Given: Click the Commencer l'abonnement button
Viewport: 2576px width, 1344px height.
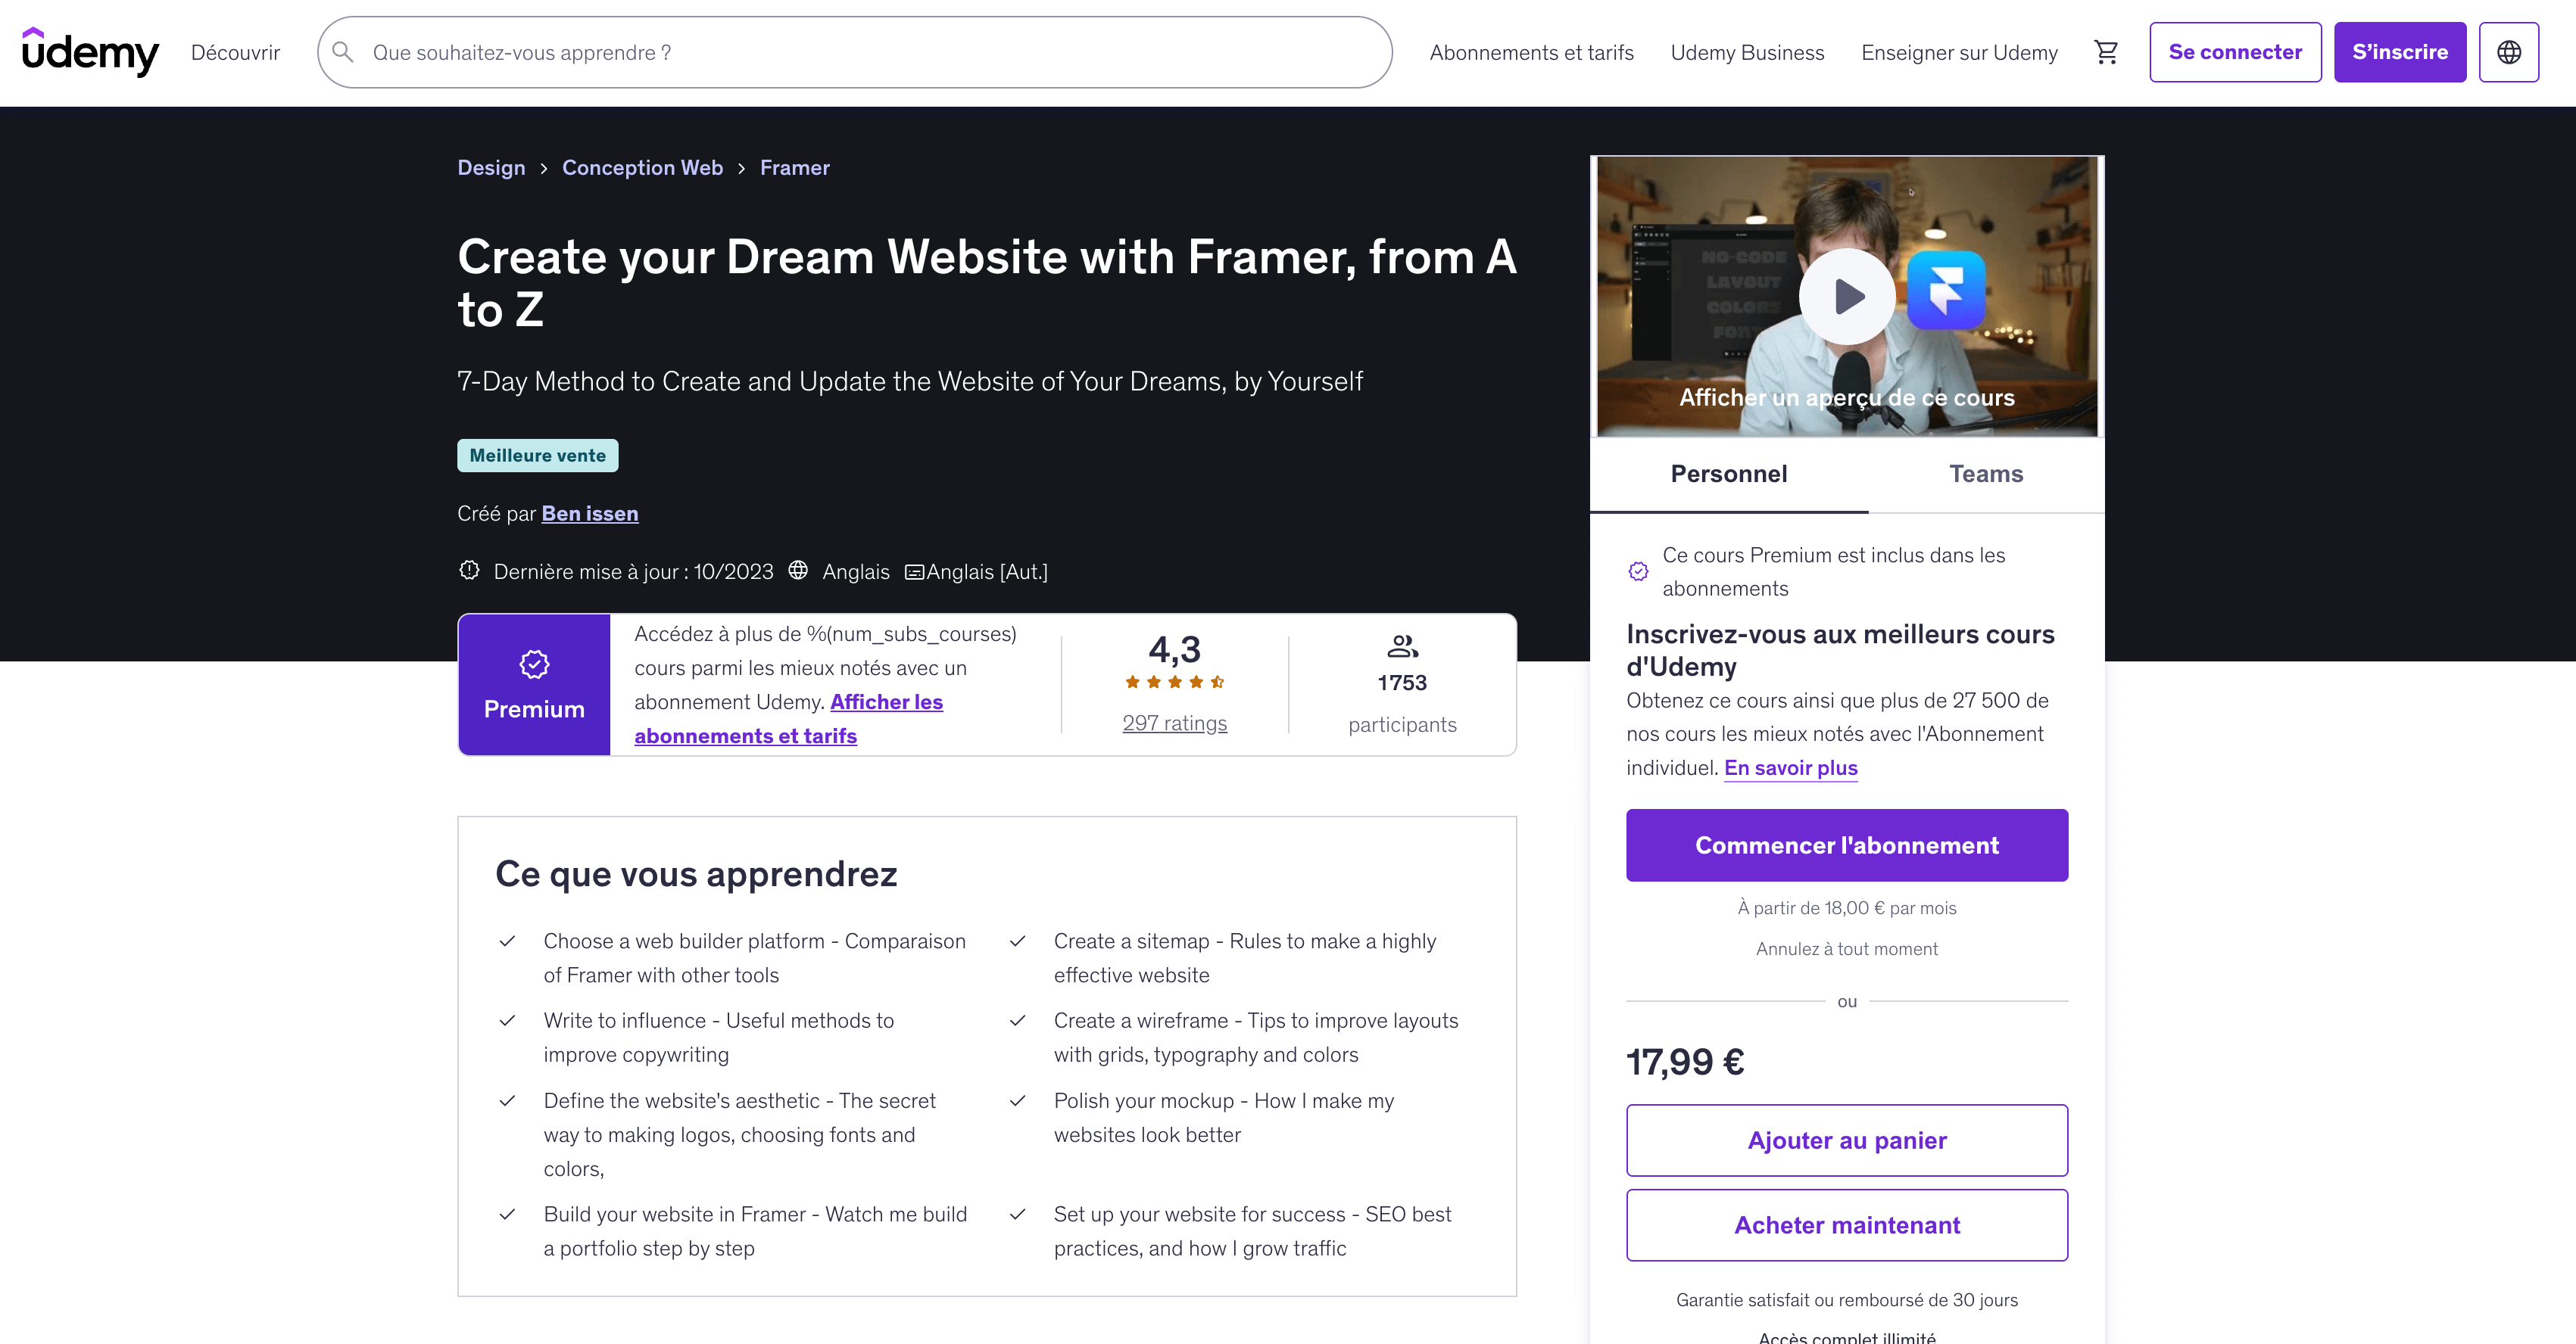Looking at the screenshot, I should click(1846, 845).
